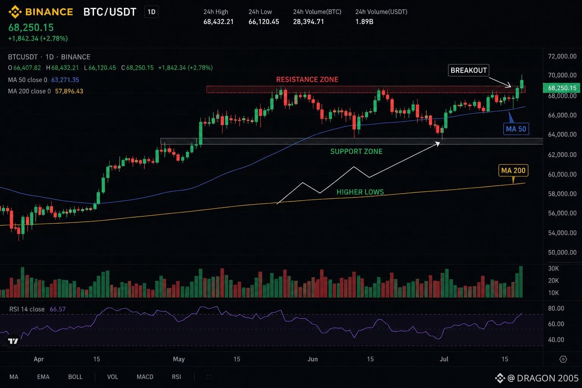582x388 pixels.
Task: Click the C 68,250.15 close value in the legend
Action: click(x=137, y=68)
